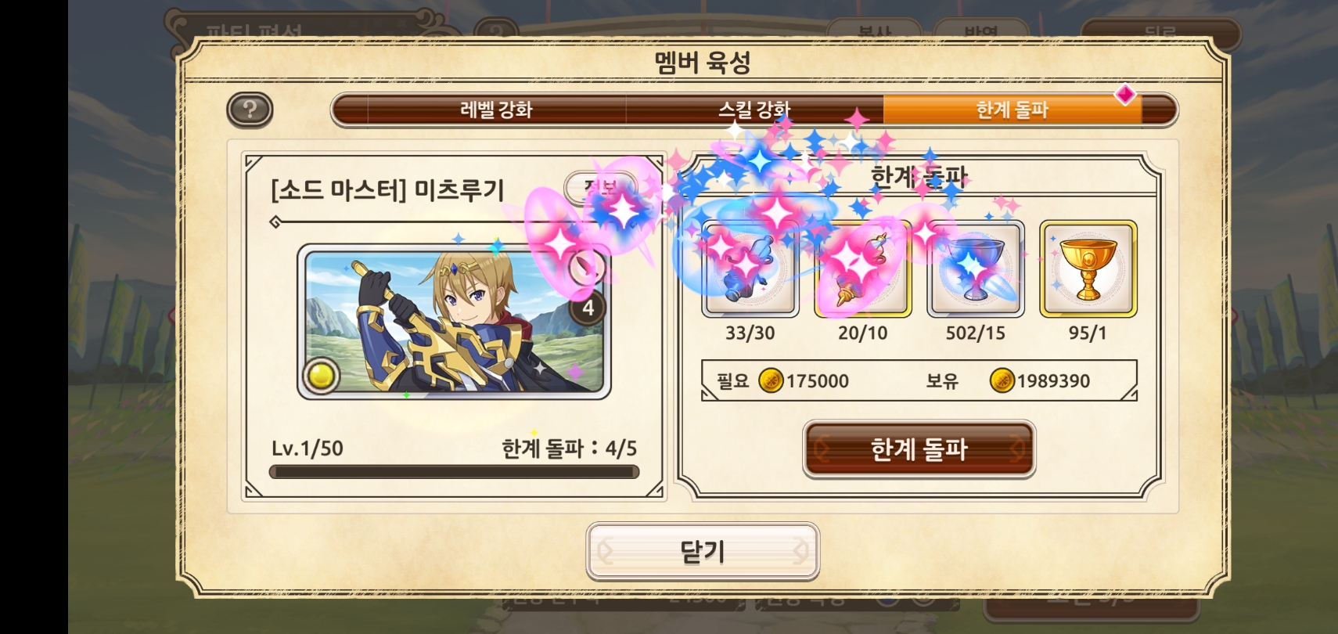
Task: Click the rarity 4 badge on character card
Action: tap(588, 308)
